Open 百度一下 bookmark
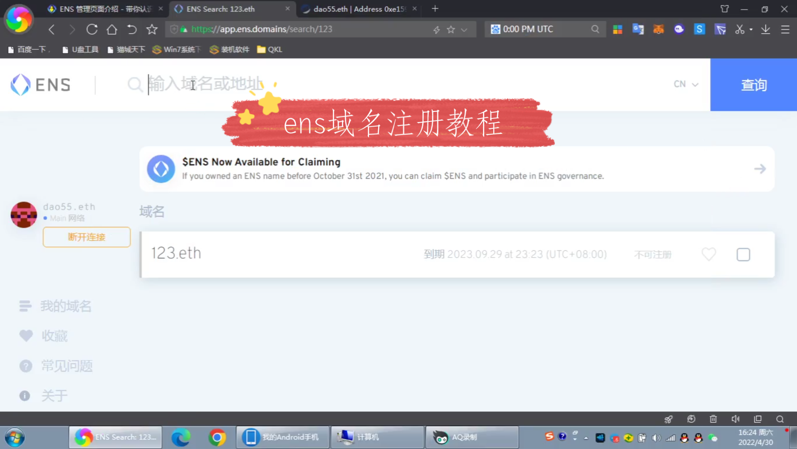This screenshot has width=797, height=449. coord(28,49)
